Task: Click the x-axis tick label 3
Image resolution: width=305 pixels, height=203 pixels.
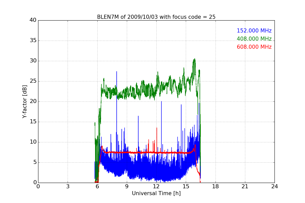Action: (x=68, y=186)
